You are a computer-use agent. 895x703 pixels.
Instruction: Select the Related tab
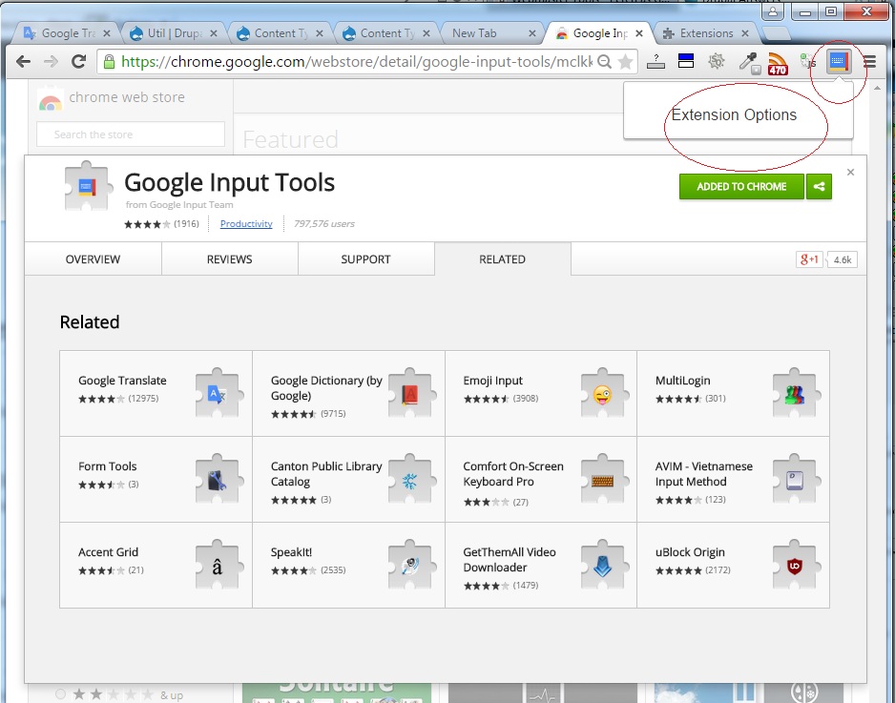[x=502, y=259]
